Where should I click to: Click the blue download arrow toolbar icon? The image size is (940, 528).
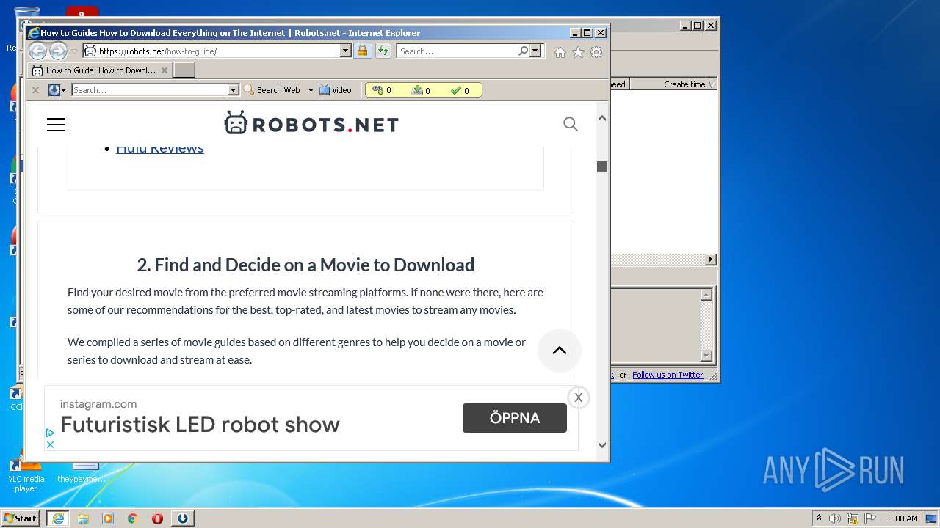54,90
